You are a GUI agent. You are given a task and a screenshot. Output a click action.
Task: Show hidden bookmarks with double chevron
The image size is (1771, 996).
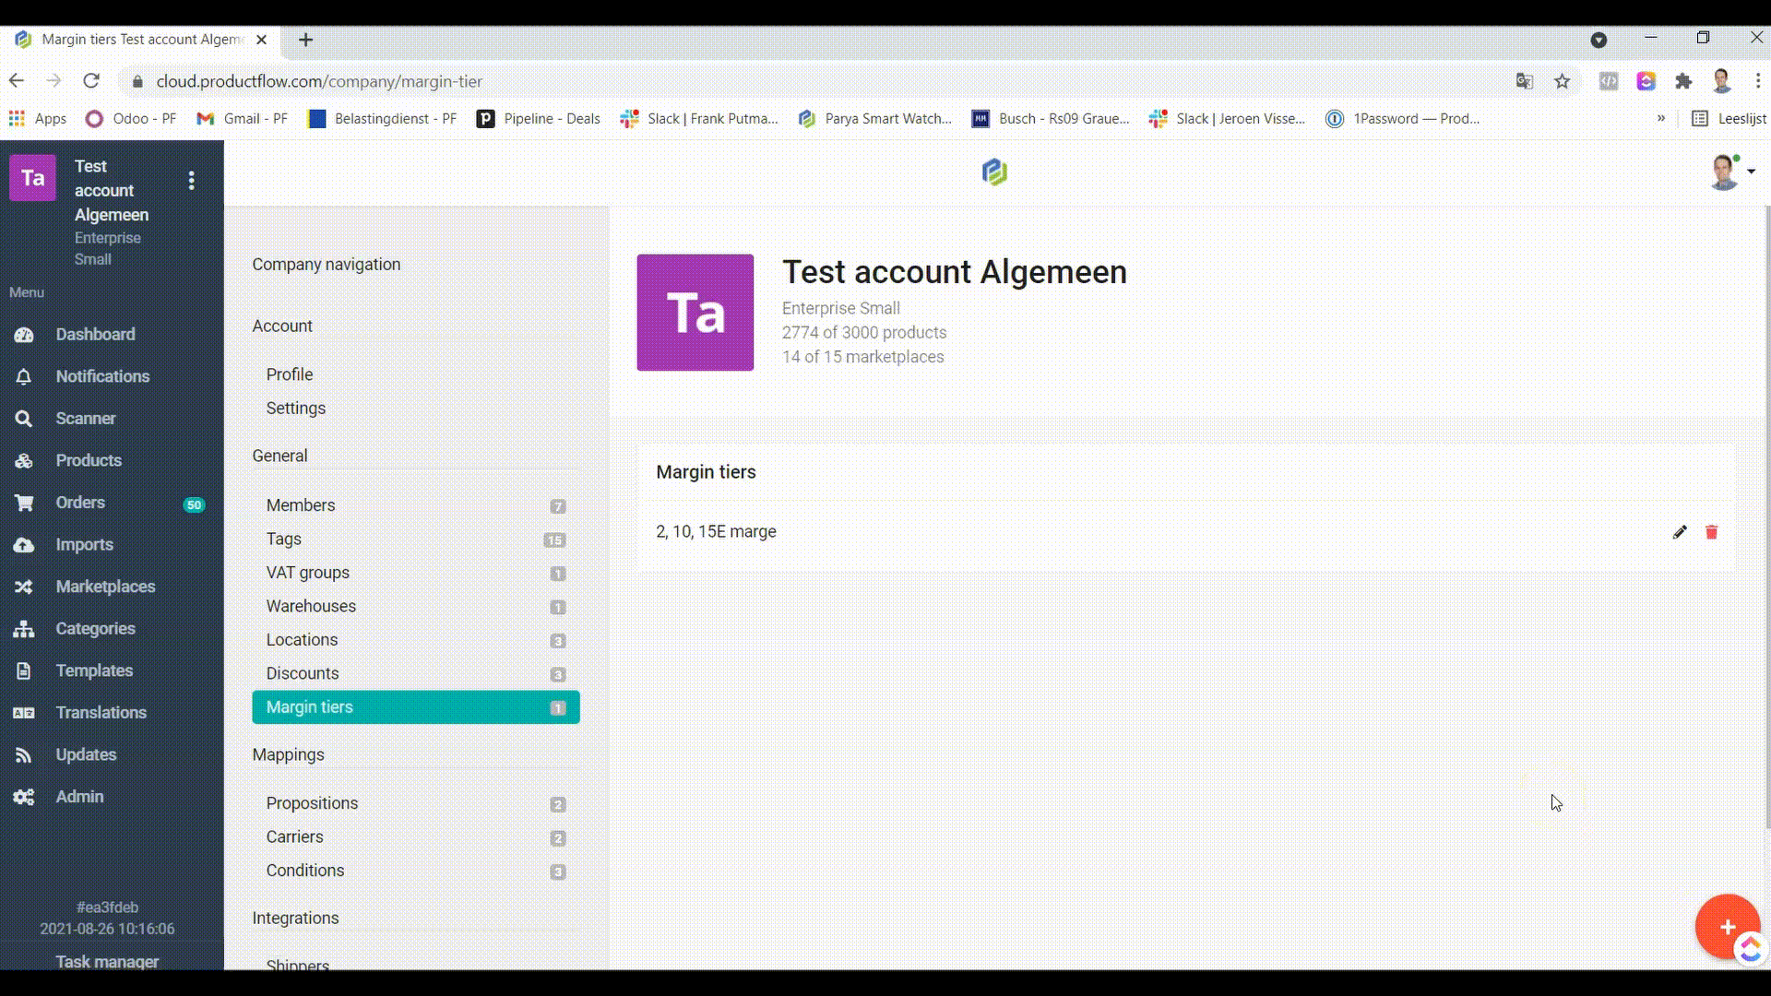pyautogui.click(x=1660, y=118)
